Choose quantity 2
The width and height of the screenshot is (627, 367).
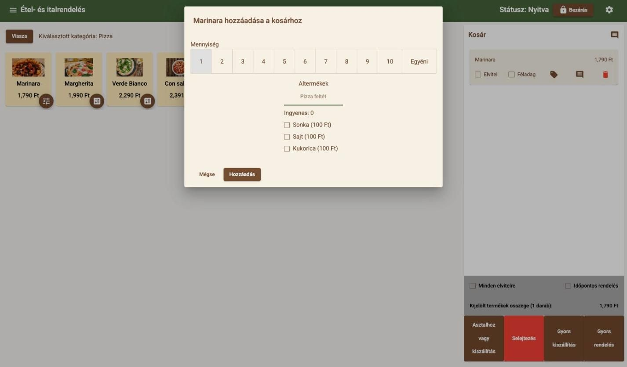(x=222, y=61)
